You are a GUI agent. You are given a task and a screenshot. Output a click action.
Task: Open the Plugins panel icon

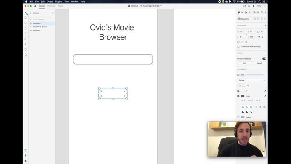point(25,161)
